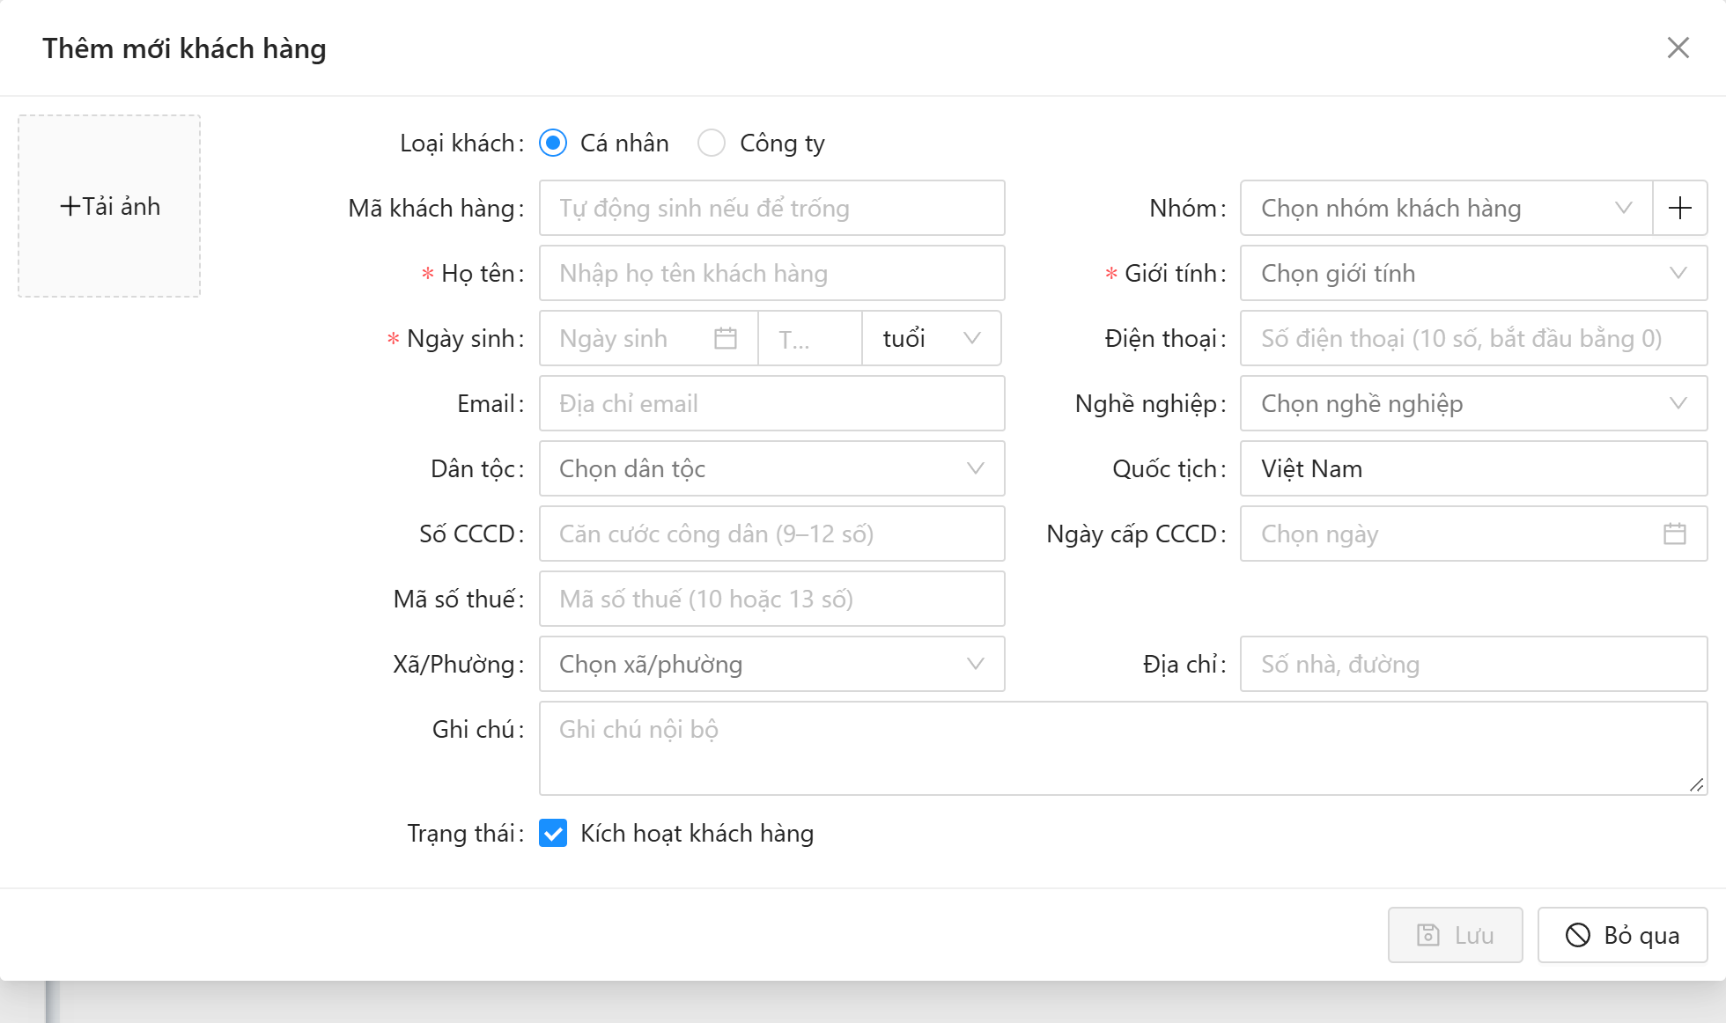
Task: Click the plus icon to add customer group
Action: pos(1680,208)
